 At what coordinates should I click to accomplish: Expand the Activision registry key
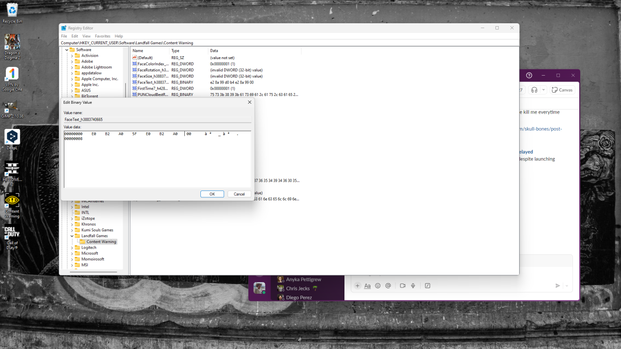pos(72,56)
